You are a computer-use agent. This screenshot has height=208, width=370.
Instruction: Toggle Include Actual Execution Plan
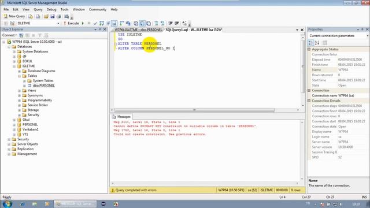pyautogui.click(x=122, y=23)
